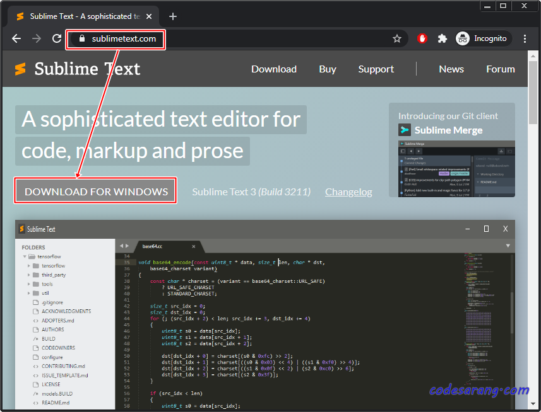541x412 pixels.
Task: Open the Support nav link
Action: click(x=376, y=69)
